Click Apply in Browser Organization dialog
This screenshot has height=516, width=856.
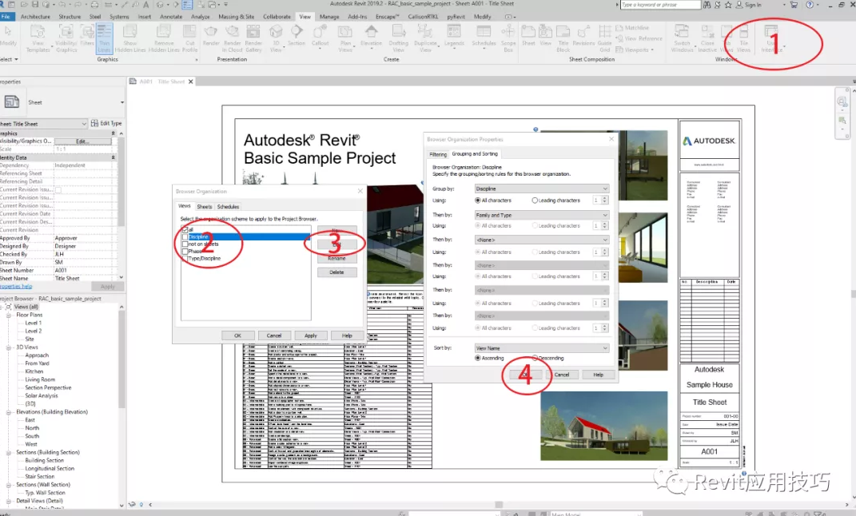point(311,335)
